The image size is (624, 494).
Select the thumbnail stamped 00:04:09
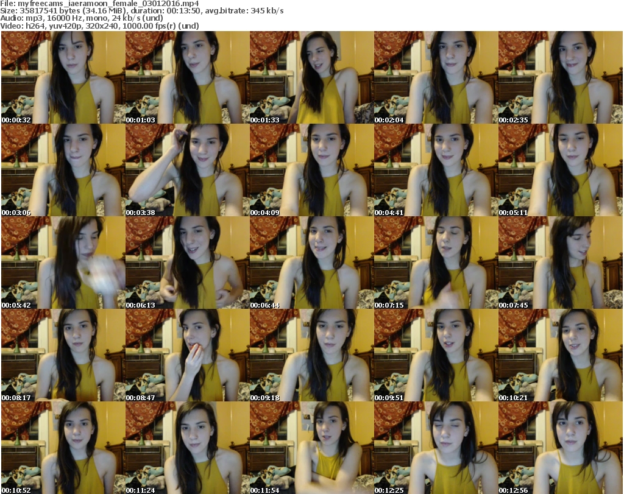311,170
